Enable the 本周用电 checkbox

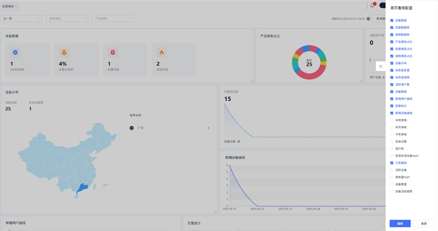(x=392, y=120)
